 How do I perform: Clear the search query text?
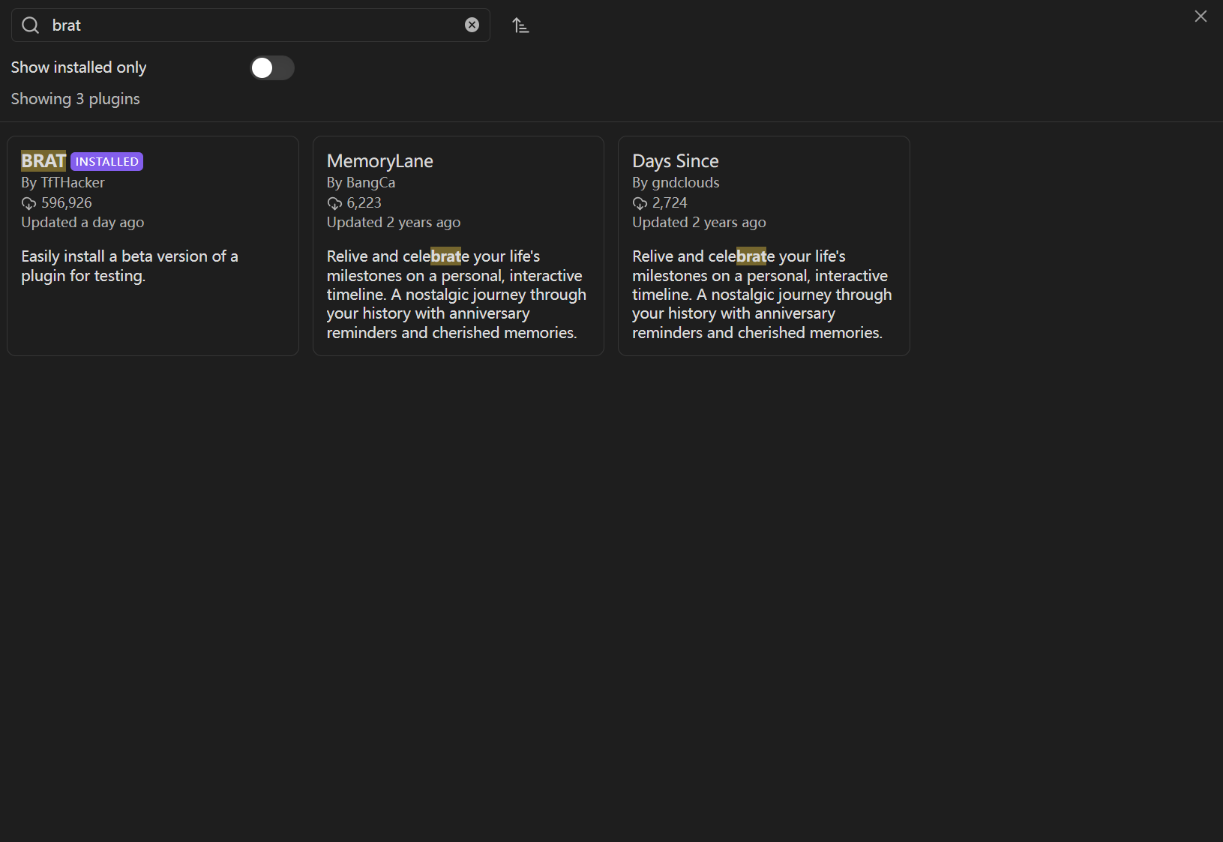(x=472, y=25)
